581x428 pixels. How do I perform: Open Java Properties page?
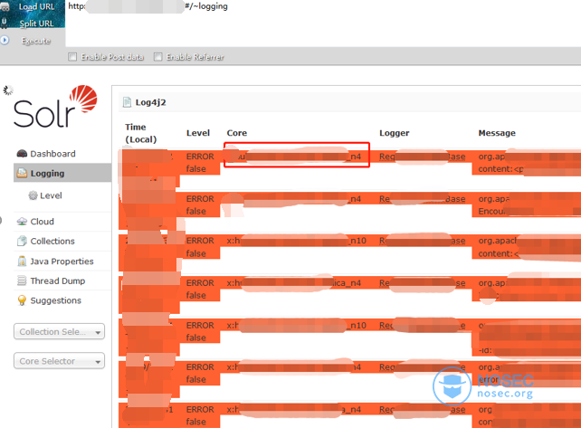tap(62, 262)
